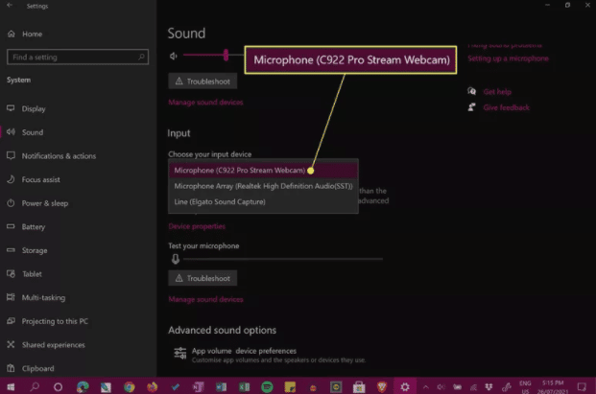Click Troubleshoot under Test your microphone

pos(203,278)
